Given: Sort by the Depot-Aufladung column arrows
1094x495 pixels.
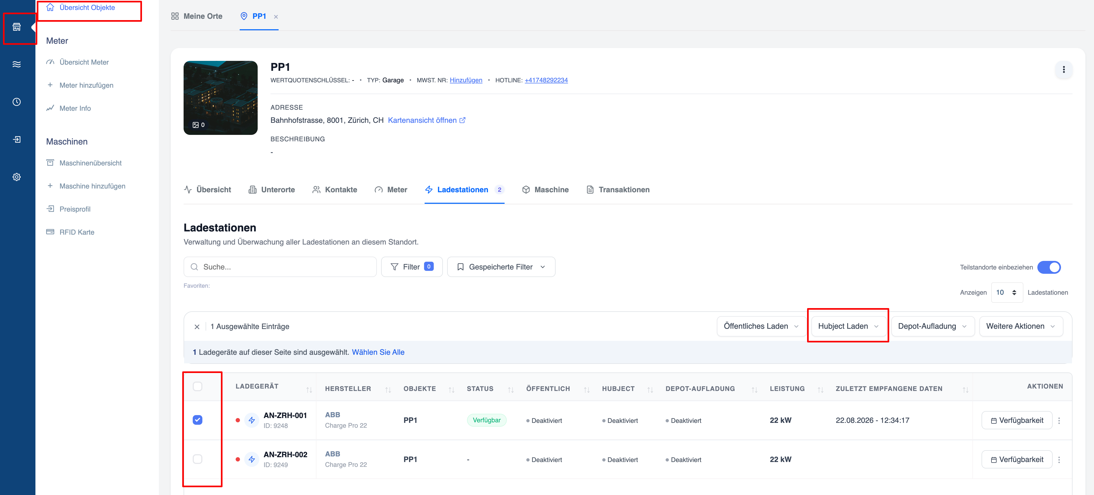Looking at the screenshot, I should point(755,390).
